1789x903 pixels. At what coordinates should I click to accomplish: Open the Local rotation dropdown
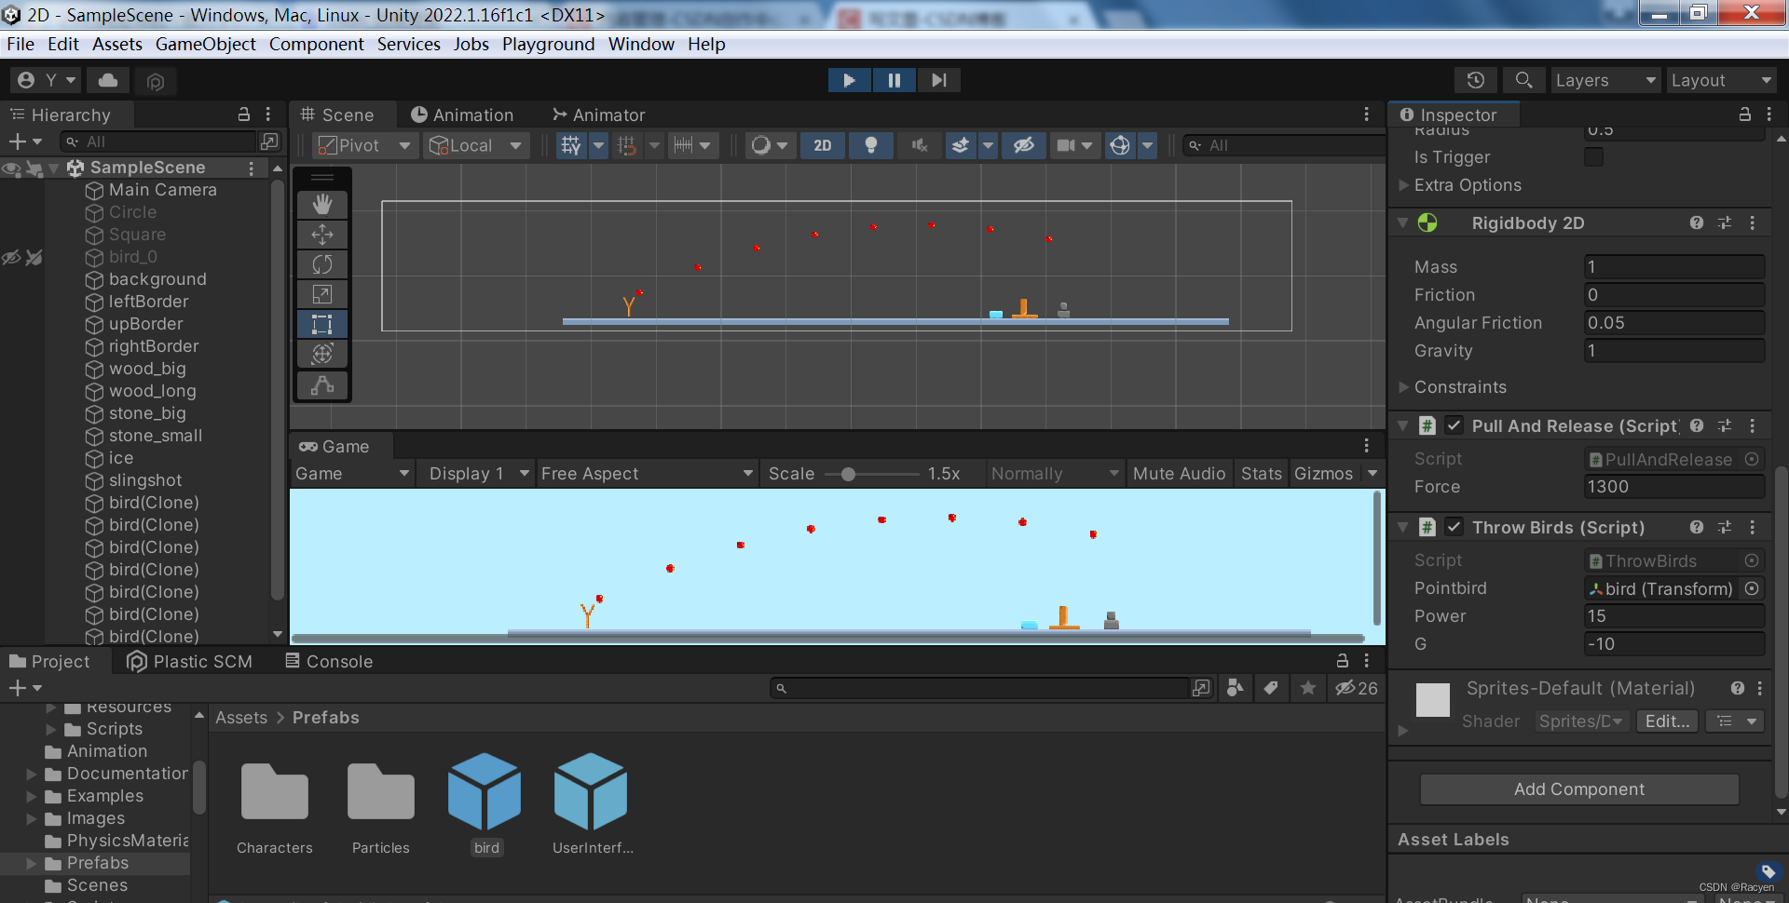[x=476, y=145]
